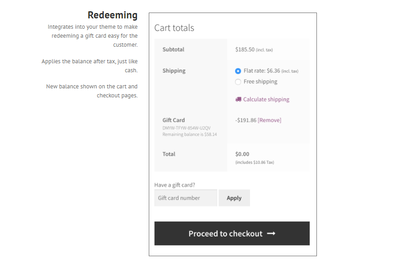Select the Free shipping radio button

pyautogui.click(x=238, y=82)
